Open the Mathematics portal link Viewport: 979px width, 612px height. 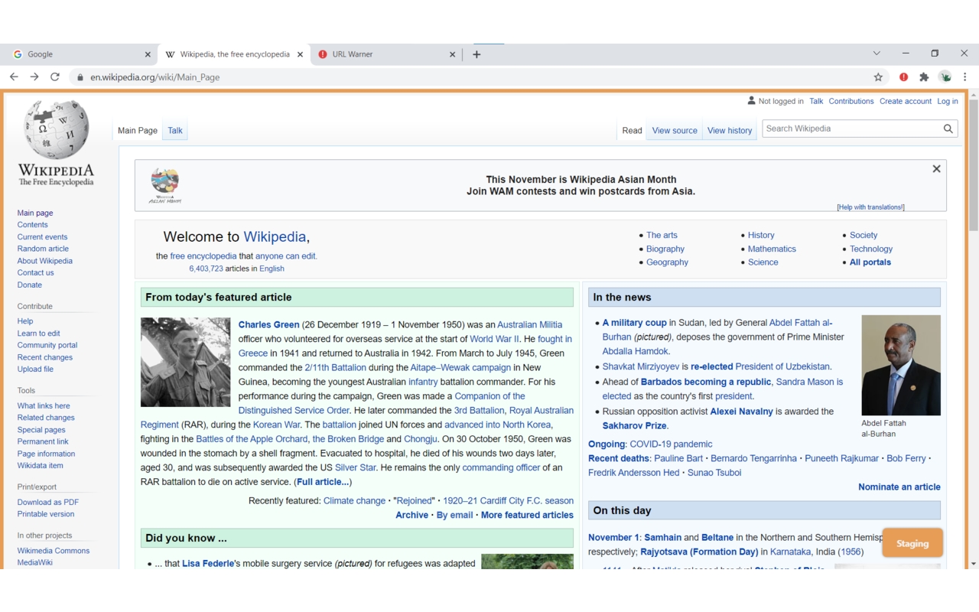click(772, 249)
